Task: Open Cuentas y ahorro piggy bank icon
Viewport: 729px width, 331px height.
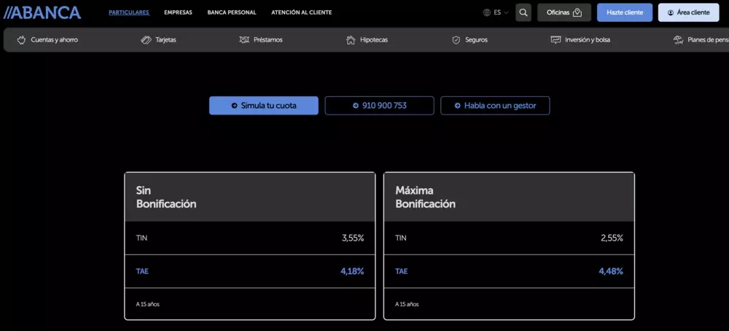Action: [x=21, y=40]
